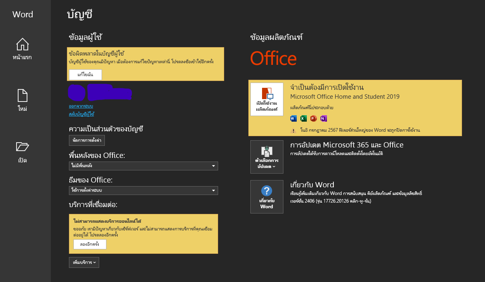The width and height of the screenshot is (485, 282).
Task: Click the บริการที่เชื่อมต่อ: heading
Action: click(93, 205)
